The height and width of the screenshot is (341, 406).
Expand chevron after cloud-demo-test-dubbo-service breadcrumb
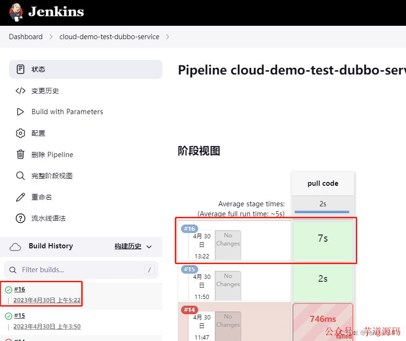click(x=168, y=37)
